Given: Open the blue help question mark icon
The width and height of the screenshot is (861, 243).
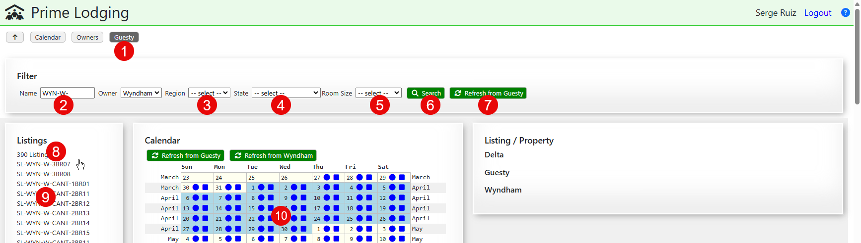Looking at the screenshot, I should click(845, 12).
